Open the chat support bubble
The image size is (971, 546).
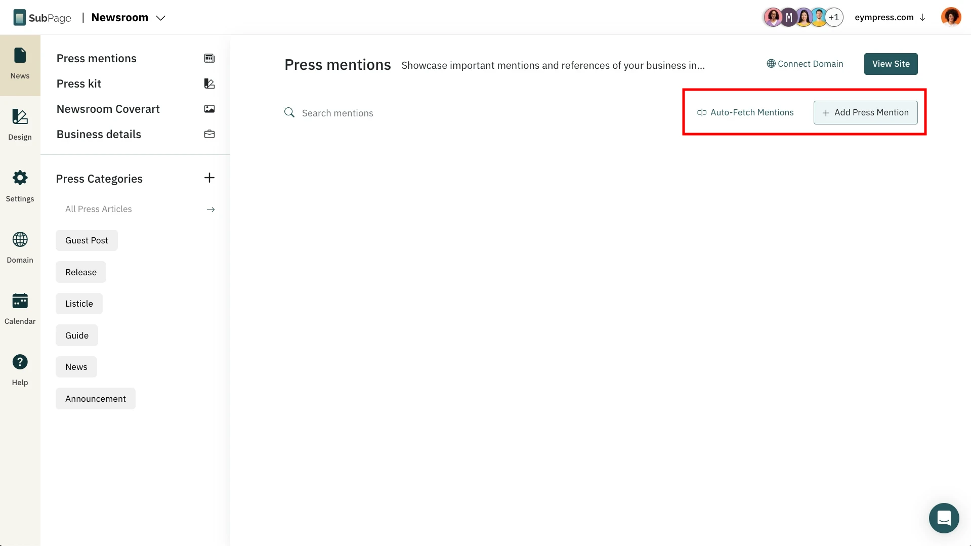(x=944, y=518)
